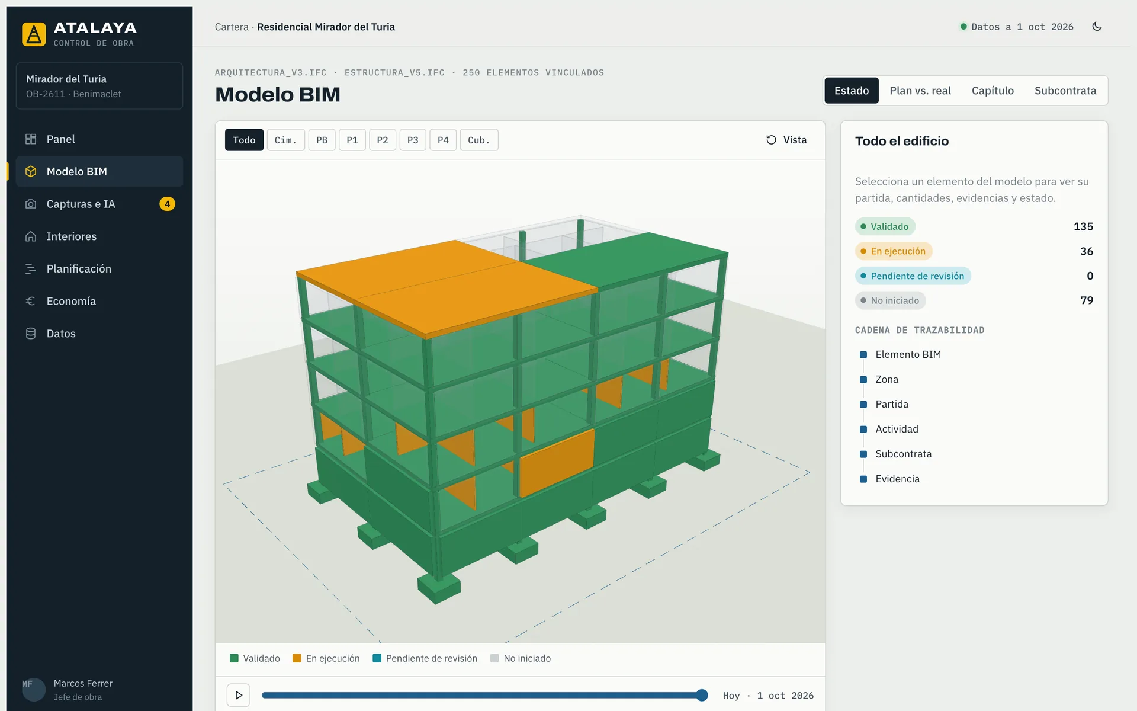Open Capturas e IA camera icon

click(x=31, y=204)
